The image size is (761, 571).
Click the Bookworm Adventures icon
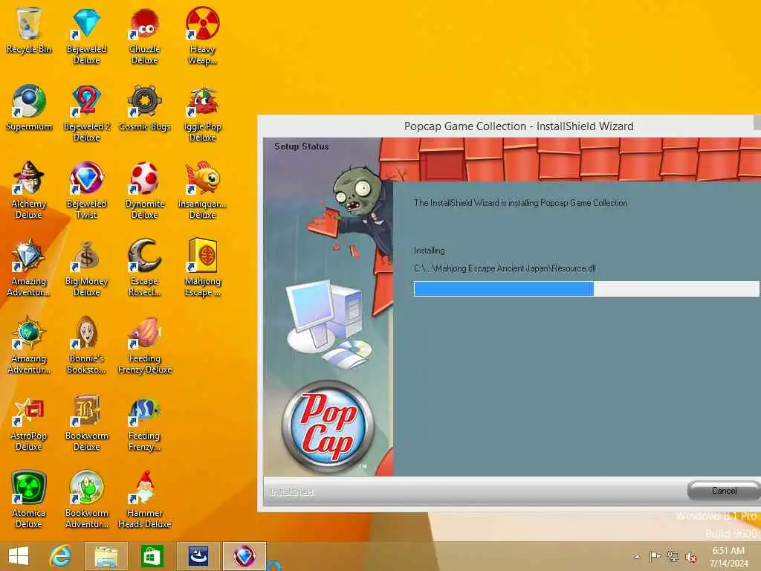point(86,499)
